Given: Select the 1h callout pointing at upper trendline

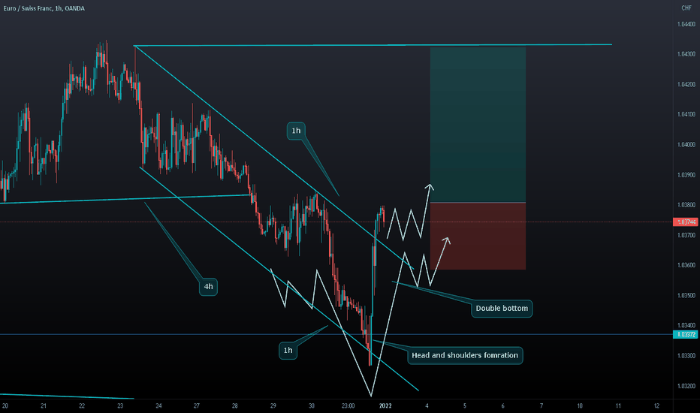Looking at the screenshot, I should pos(296,131).
